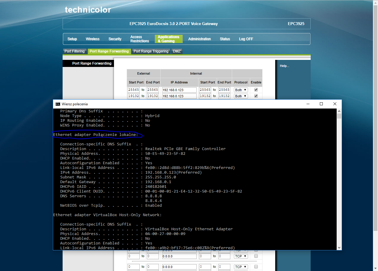The image size is (378, 271).
Task: Click the 'EPC3925 EuroDocsis 3.0 2-PORT Voice Gateway' header
Action: point(174,24)
